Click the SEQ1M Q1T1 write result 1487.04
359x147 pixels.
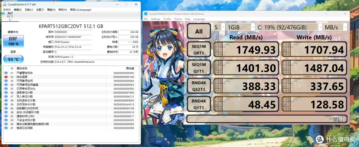click(314, 68)
